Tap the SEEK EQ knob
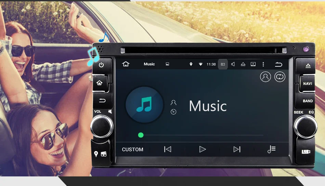The width and height of the screenshot is (325, 186). (305, 127)
